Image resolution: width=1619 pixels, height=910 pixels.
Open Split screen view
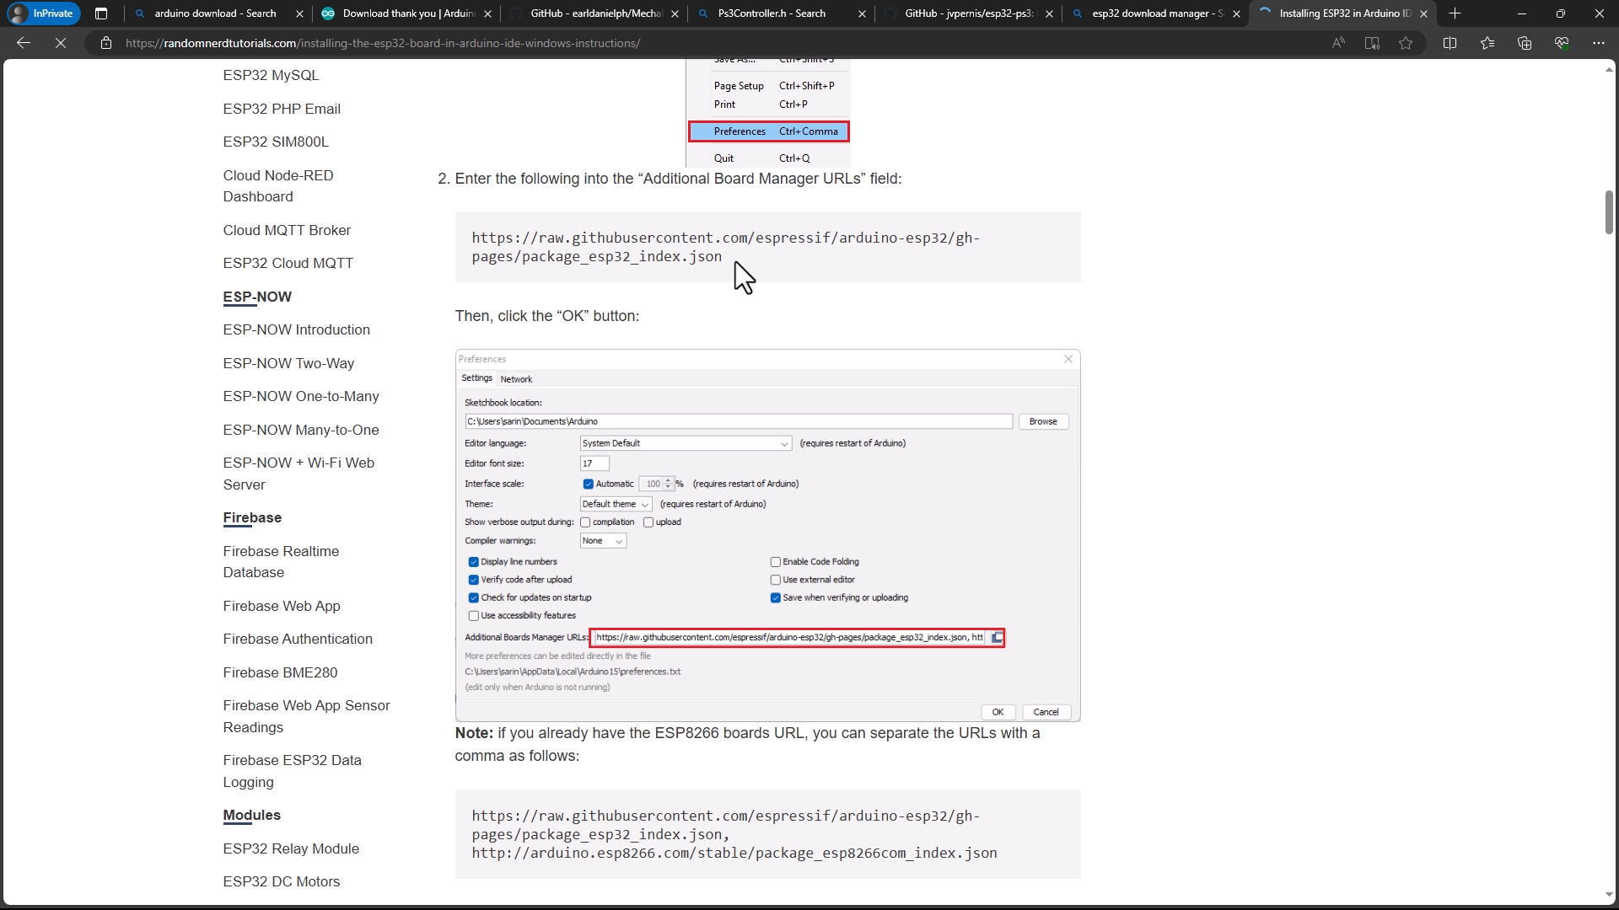pyautogui.click(x=1450, y=43)
